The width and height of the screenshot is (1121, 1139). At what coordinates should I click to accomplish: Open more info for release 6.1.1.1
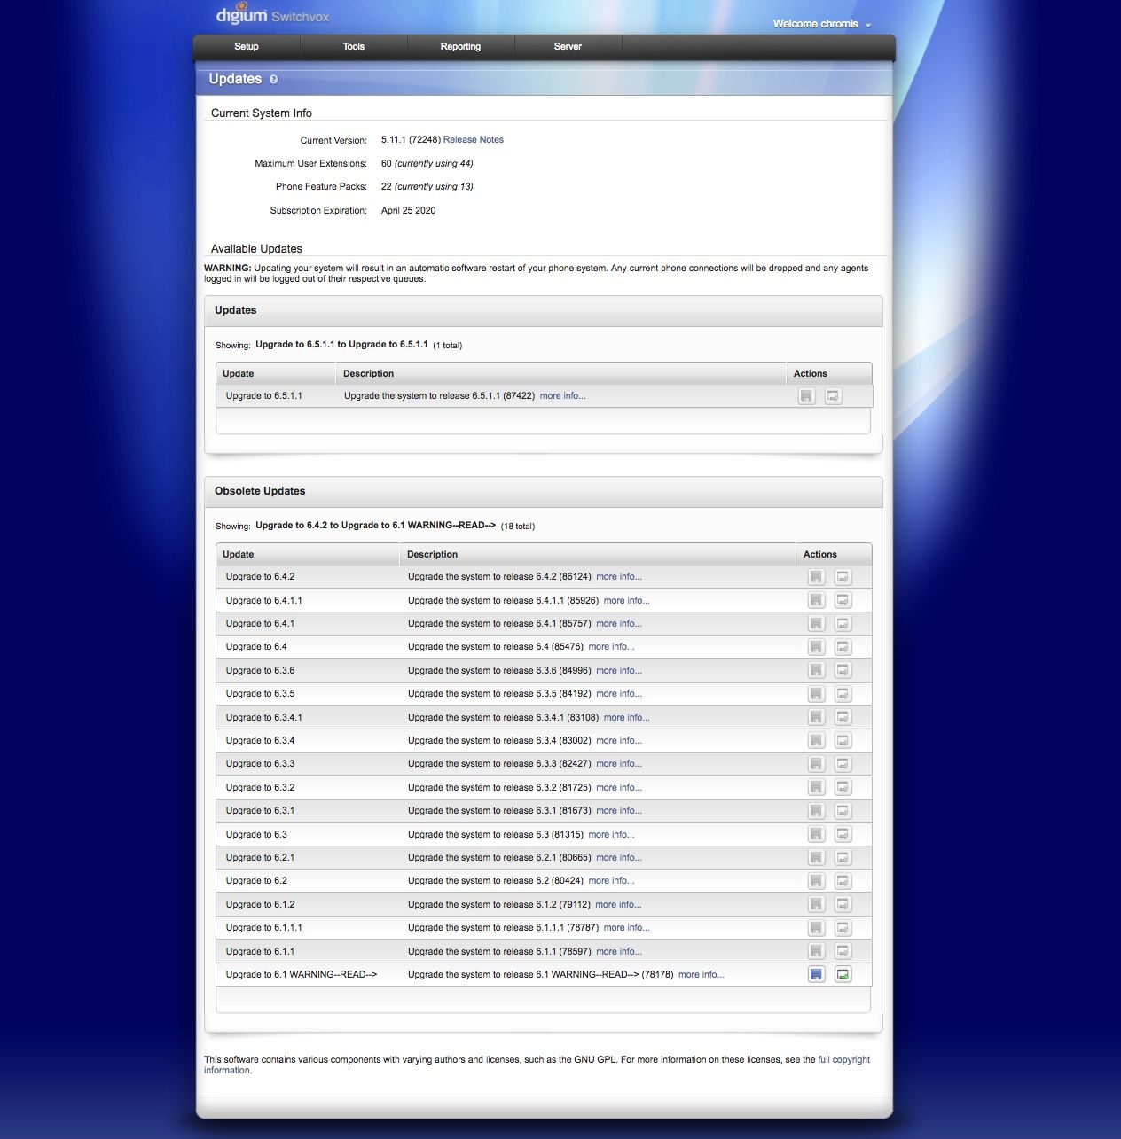click(627, 928)
